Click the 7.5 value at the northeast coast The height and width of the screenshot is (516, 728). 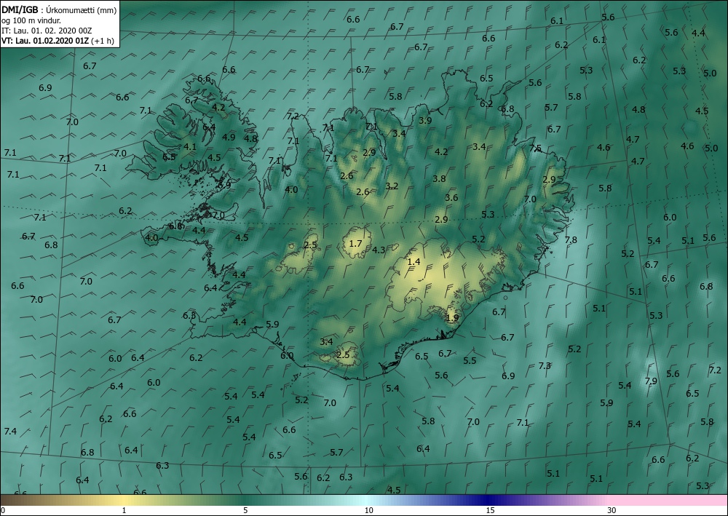pos(535,148)
